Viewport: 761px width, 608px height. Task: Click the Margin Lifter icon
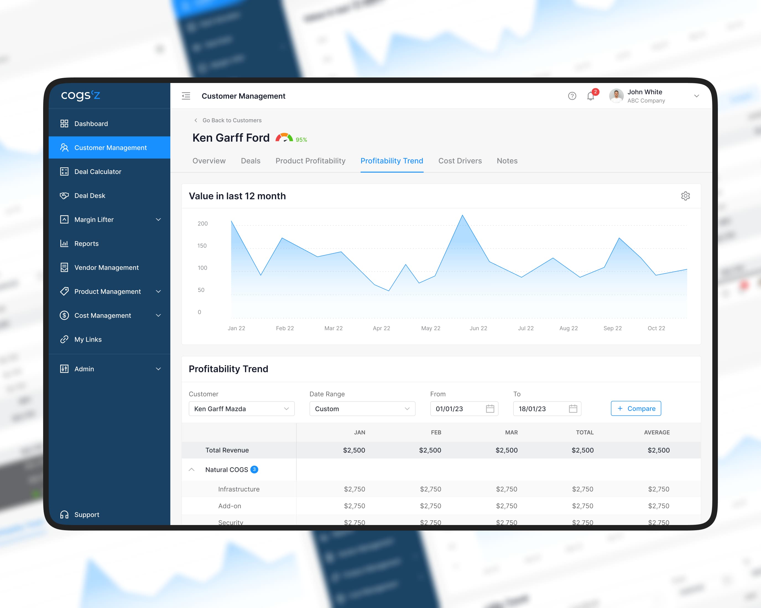[x=64, y=220]
